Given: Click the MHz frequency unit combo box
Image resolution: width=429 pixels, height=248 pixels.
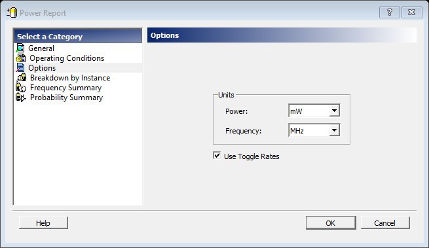Looking at the screenshot, I should [x=314, y=130].
